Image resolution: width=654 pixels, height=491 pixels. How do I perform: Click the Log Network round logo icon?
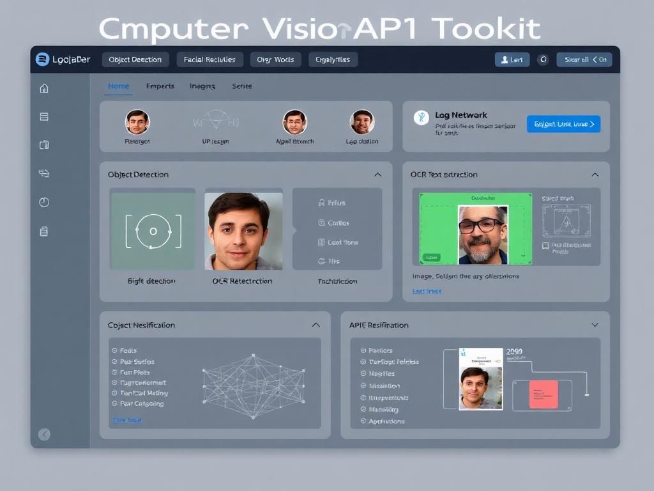422,118
